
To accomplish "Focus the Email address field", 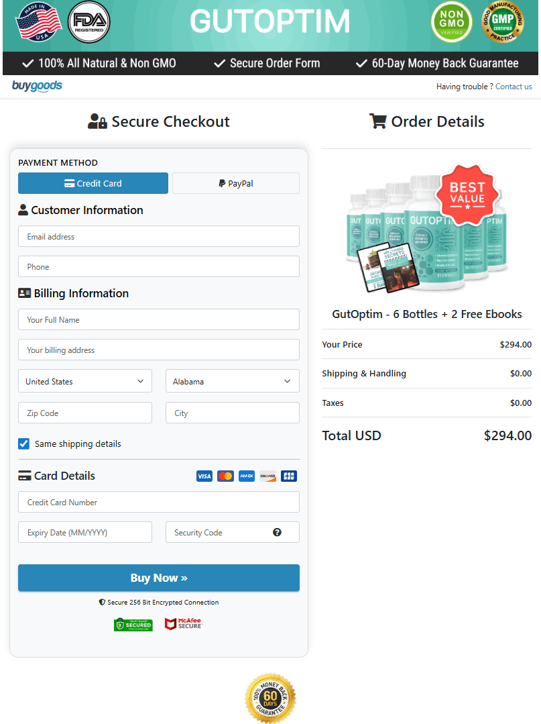I will (159, 236).
